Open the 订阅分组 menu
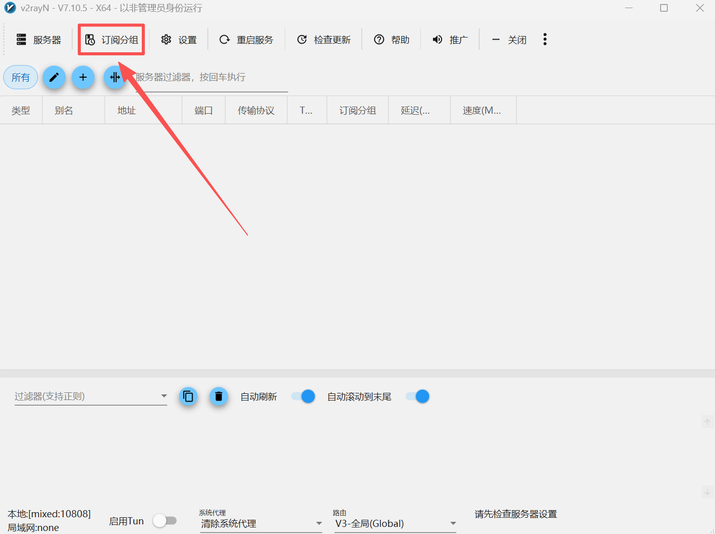The width and height of the screenshot is (715, 534). coord(112,40)
